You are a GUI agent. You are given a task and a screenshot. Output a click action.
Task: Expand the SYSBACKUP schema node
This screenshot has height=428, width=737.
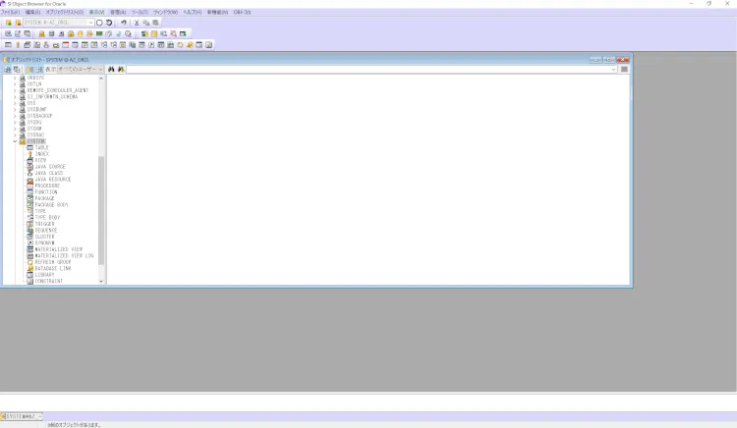(x=15, y=116)
